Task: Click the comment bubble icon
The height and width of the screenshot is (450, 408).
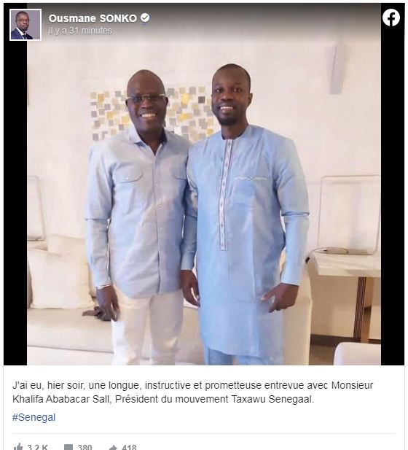Action: tap(68, 447)
